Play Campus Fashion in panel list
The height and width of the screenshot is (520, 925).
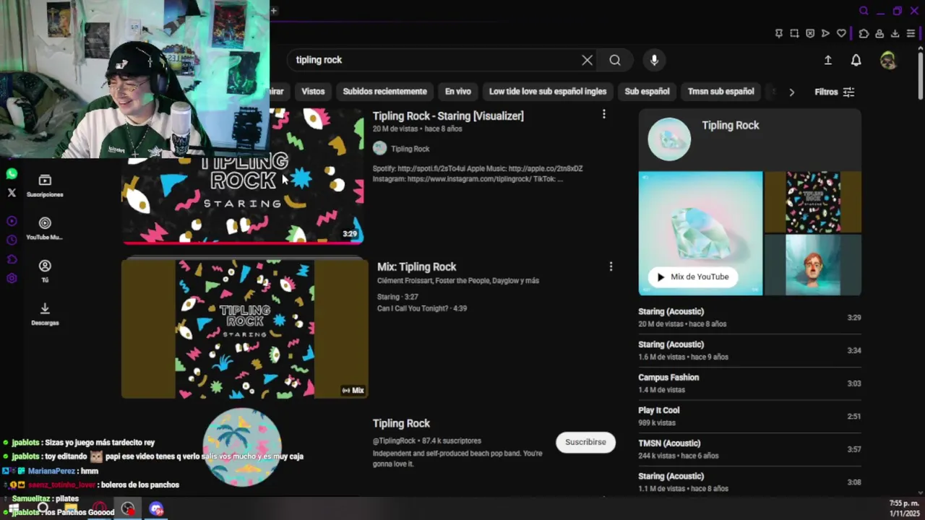pyautogui.click(x=749, y=383)
